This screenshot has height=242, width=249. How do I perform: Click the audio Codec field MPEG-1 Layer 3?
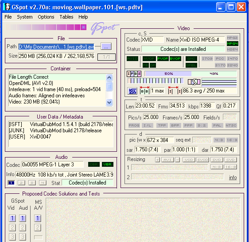[x=53, y=165]
